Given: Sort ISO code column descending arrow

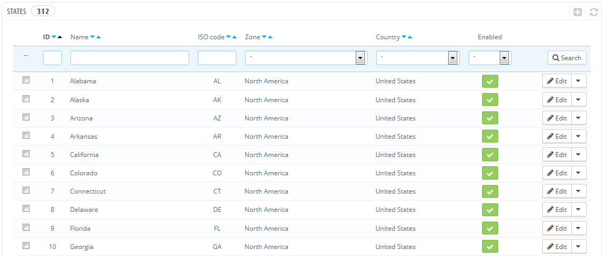Looking at the screenshot, I should click(x=228, y=37).
